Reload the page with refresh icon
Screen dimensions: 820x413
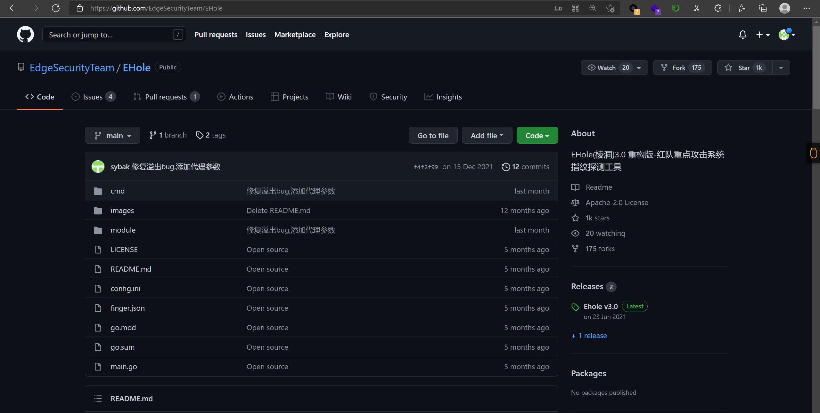tap(56, 8)
